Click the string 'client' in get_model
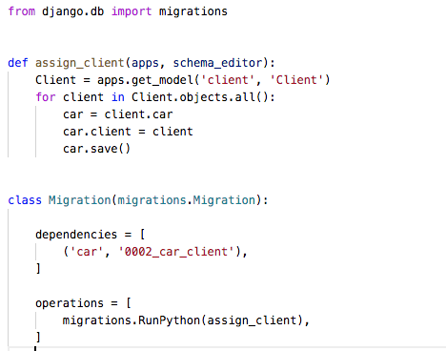 (228, 80)
